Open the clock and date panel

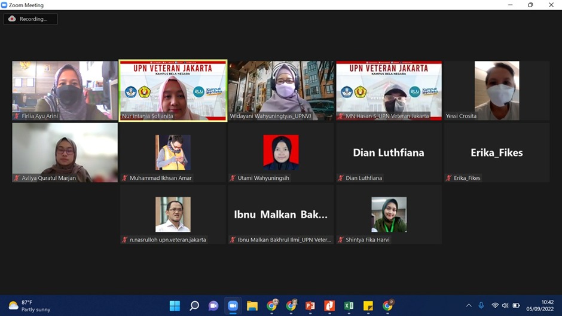pyautogui.click(x=540, y=306)
